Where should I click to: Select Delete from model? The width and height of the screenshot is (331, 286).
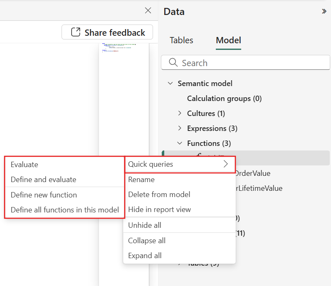tap(159, 195)
